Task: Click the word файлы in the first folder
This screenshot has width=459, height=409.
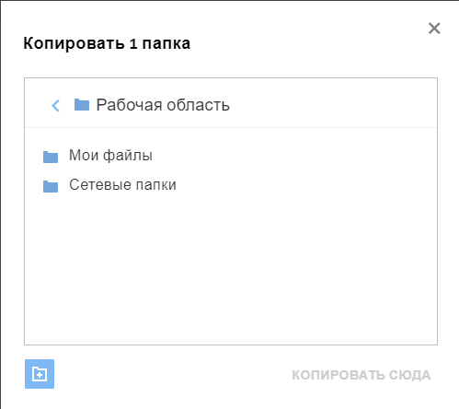Action: (128, 156)
